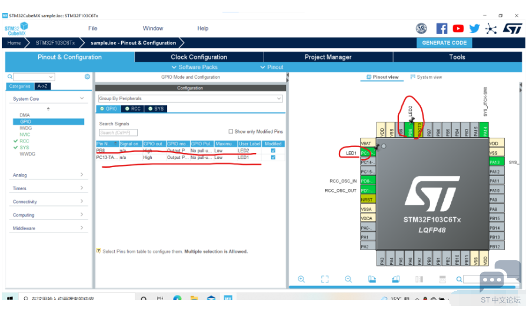Open File Explorer from the taskbar
The height and width of the screenshot is (309, 526).
tap(194, 298)
